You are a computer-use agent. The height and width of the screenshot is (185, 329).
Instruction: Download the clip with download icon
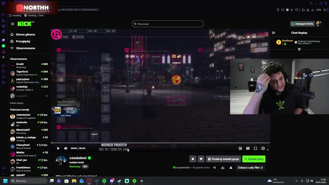click(x=223, y=168)
